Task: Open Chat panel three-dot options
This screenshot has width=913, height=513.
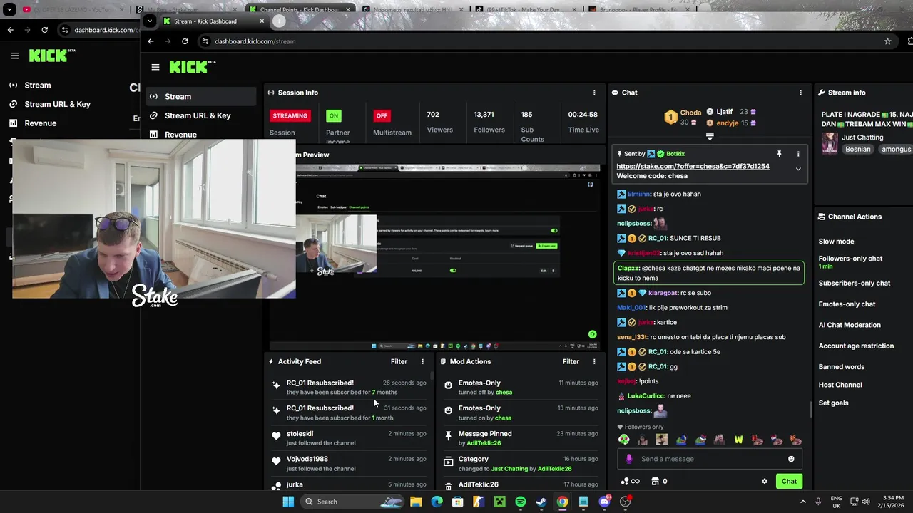Action: pos(800,93)
